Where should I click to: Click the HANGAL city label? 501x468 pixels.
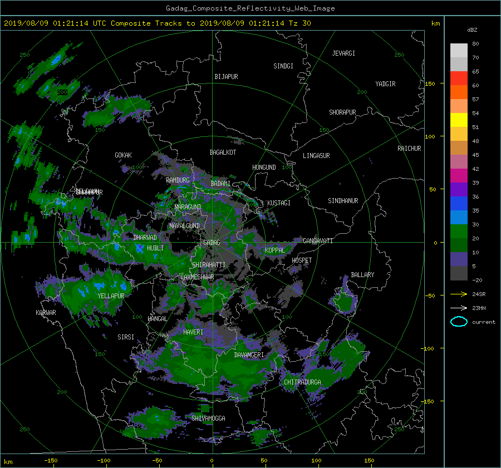tap(157, 318)
